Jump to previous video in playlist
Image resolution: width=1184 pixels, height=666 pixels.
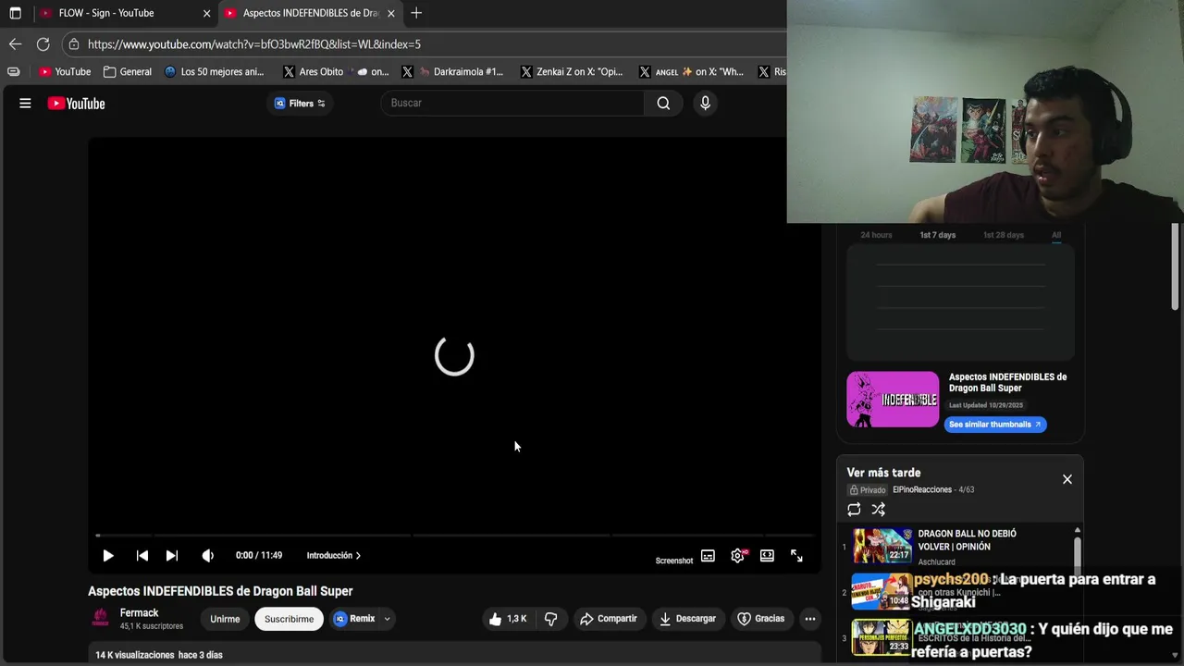pos(142,556)
